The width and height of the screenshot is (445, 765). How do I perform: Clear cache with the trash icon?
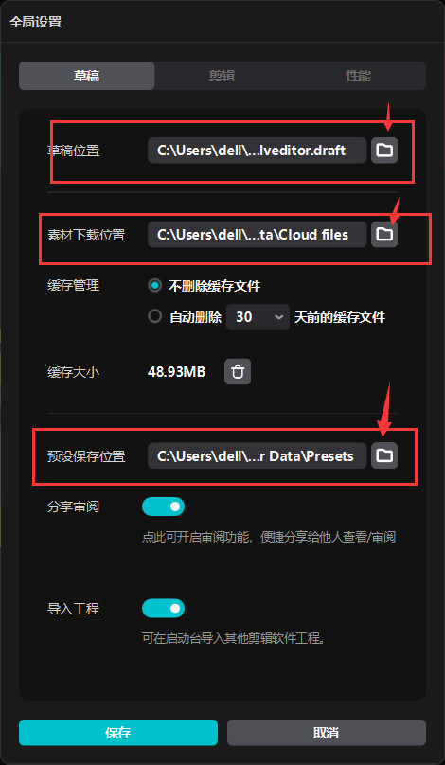pos(238,372)
